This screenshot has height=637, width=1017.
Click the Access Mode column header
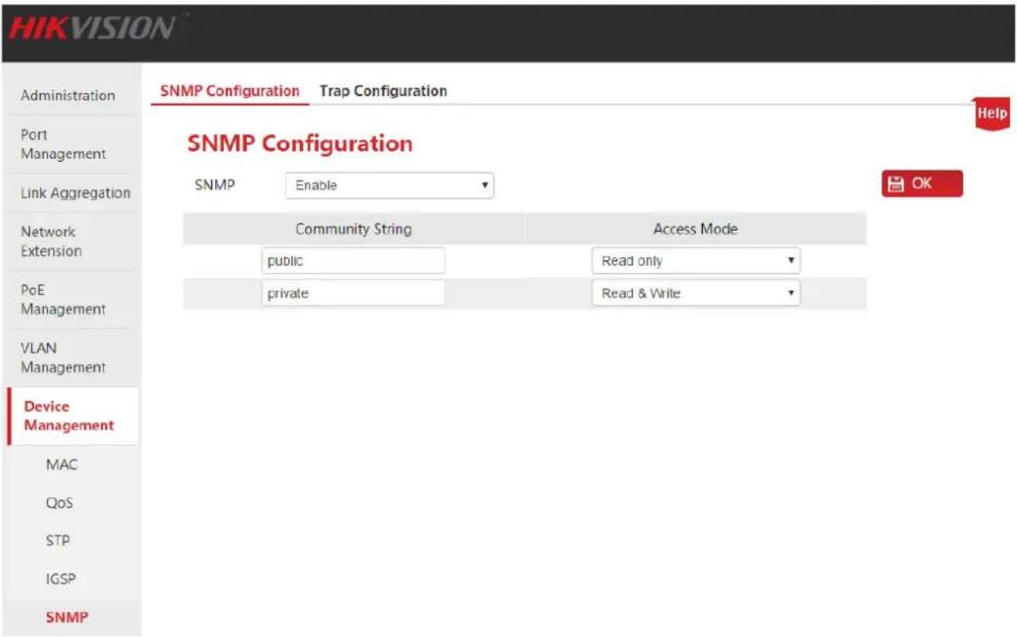pyautogui.click(x=695, y=229)
